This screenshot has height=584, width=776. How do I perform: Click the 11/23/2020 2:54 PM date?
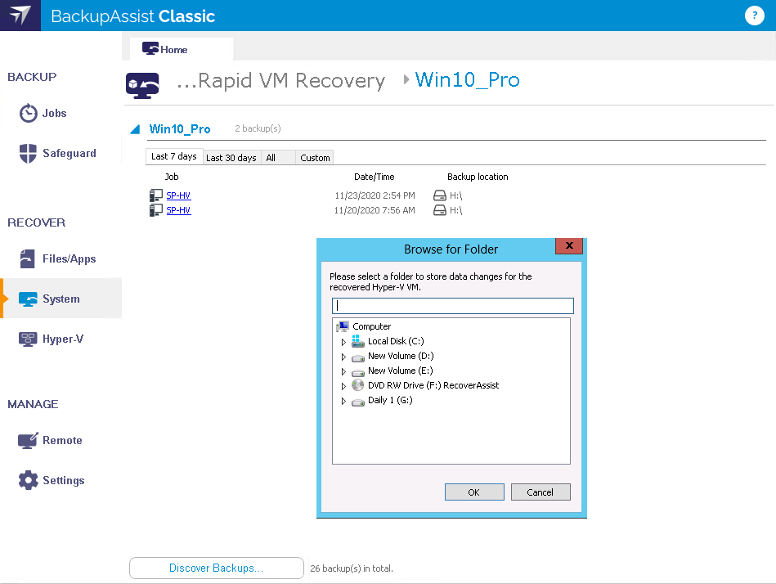click(375, 195)
